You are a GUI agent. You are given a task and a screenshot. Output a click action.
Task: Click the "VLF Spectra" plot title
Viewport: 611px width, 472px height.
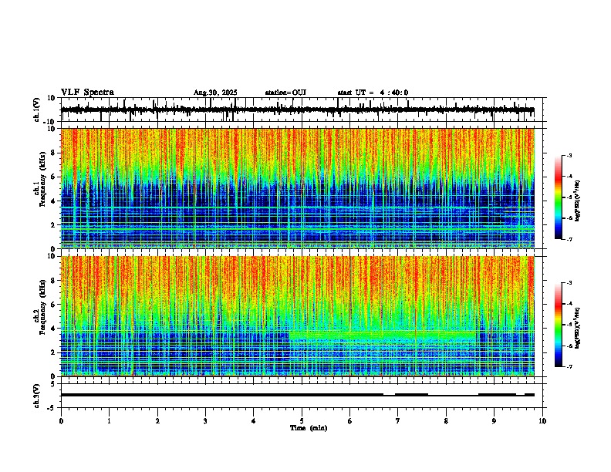point(87,93)
